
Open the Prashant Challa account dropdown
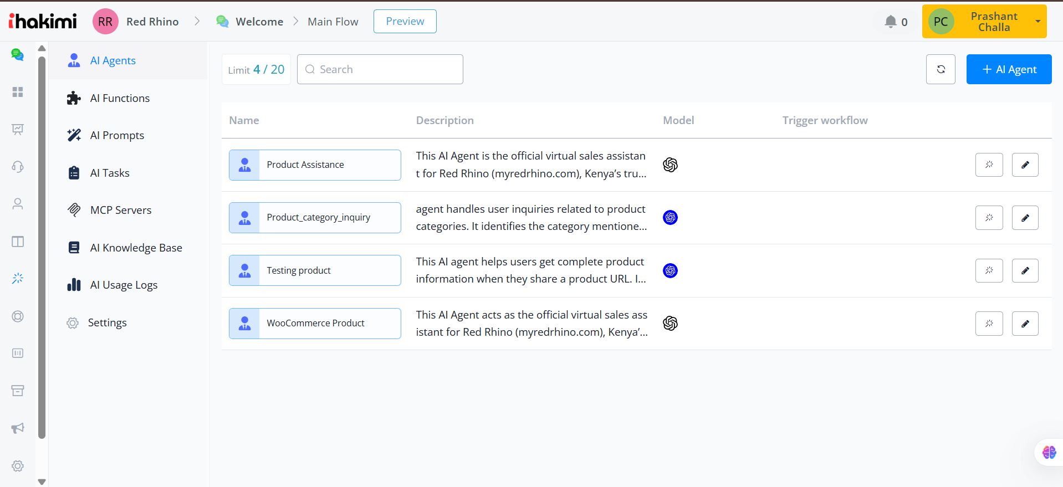pyautogui.click(x=984, y=22)
